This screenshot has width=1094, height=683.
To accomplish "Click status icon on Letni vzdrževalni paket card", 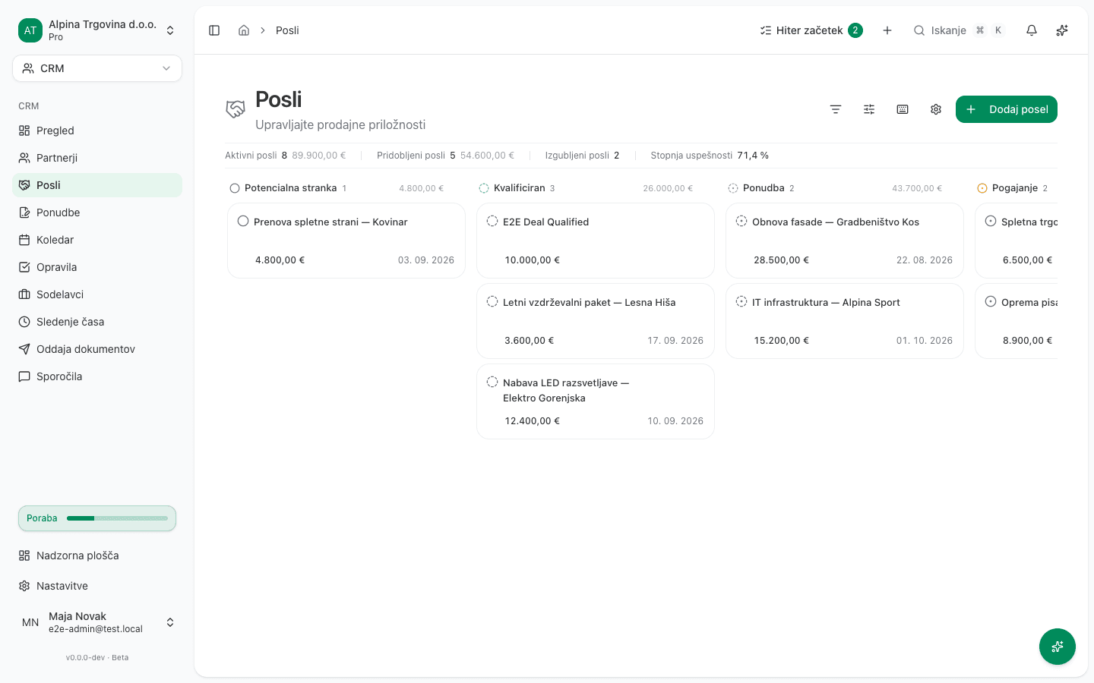I will (x=492, y=302).
